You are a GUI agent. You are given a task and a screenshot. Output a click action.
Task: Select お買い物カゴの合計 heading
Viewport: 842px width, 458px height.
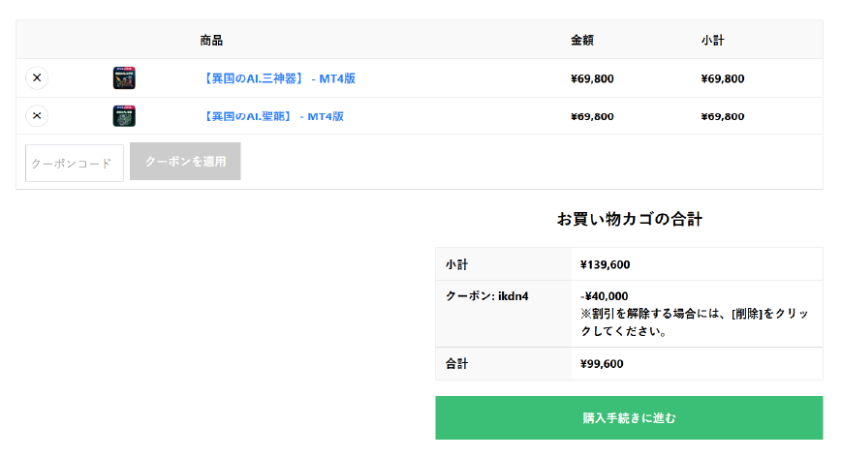630,219
